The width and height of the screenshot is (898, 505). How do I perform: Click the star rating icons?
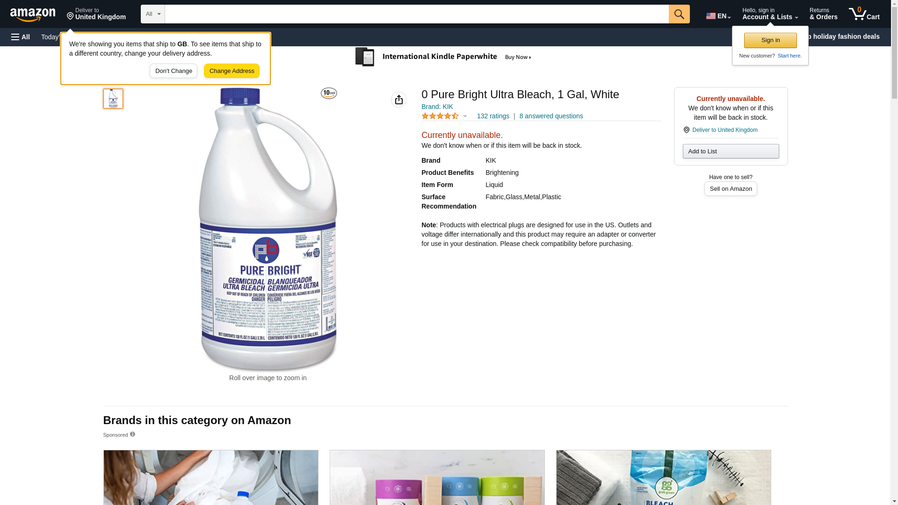pos(440,116)
